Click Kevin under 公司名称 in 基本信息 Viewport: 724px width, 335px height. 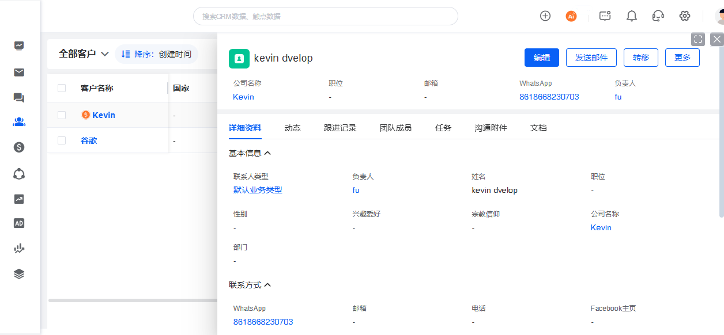click(x=601, y=227)
